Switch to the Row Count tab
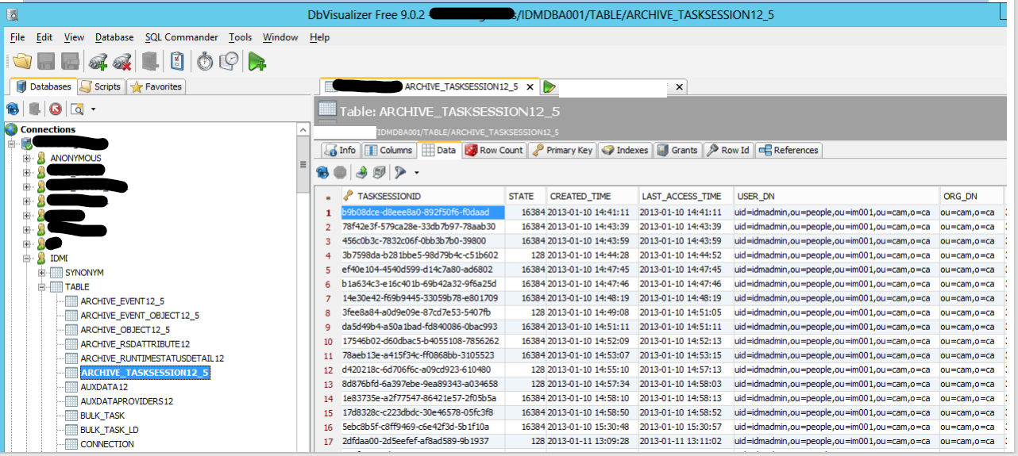 pyautogui.click(x=493, y=150)
